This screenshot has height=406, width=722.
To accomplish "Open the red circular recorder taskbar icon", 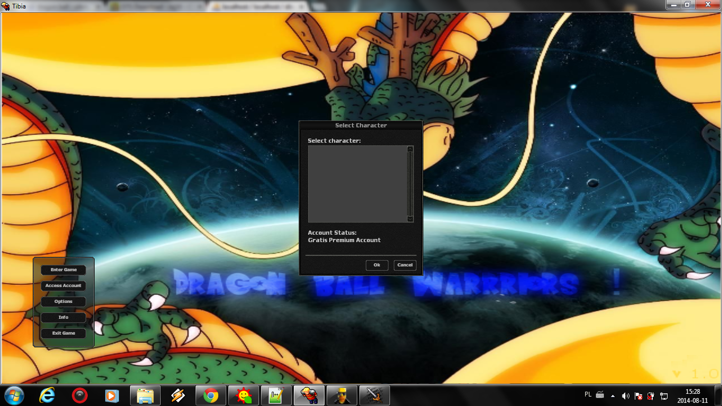I will point(80,395).
